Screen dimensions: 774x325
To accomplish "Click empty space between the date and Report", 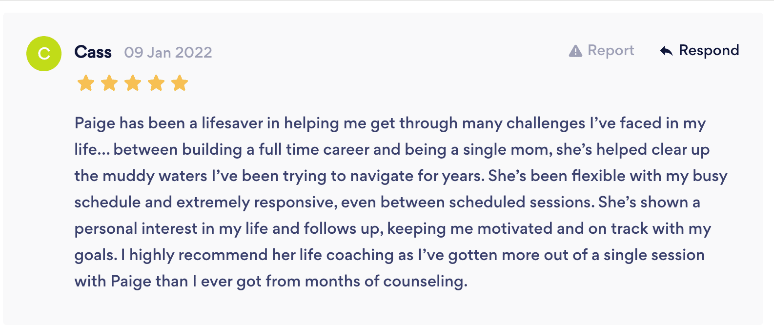I will click(x=390, y=52).
